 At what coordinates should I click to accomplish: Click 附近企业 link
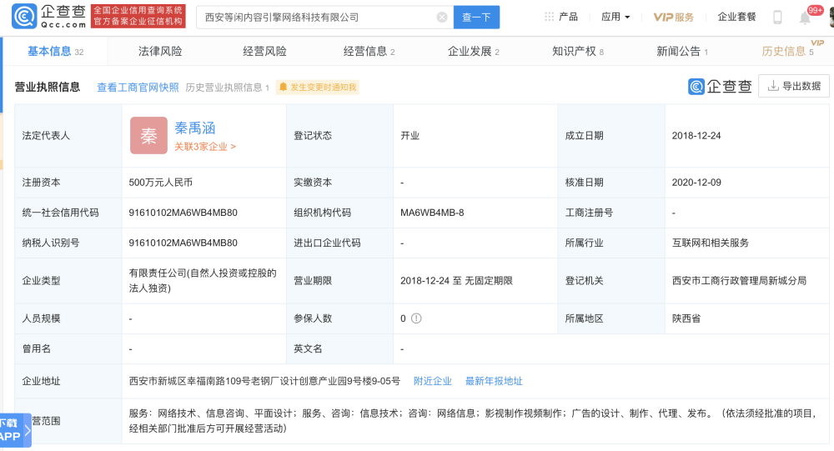click(x=432, y=381)
